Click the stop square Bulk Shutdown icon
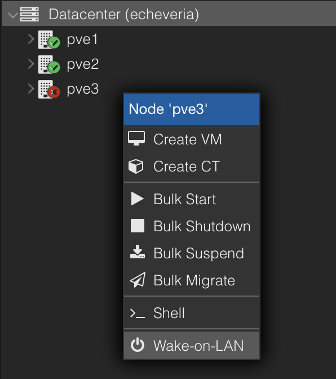This screenshot has height=379, width=336. 138,226
